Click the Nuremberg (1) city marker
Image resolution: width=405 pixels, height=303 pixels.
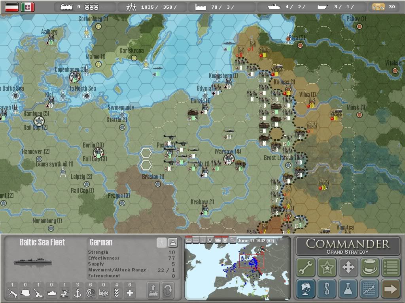pos(51,228)
